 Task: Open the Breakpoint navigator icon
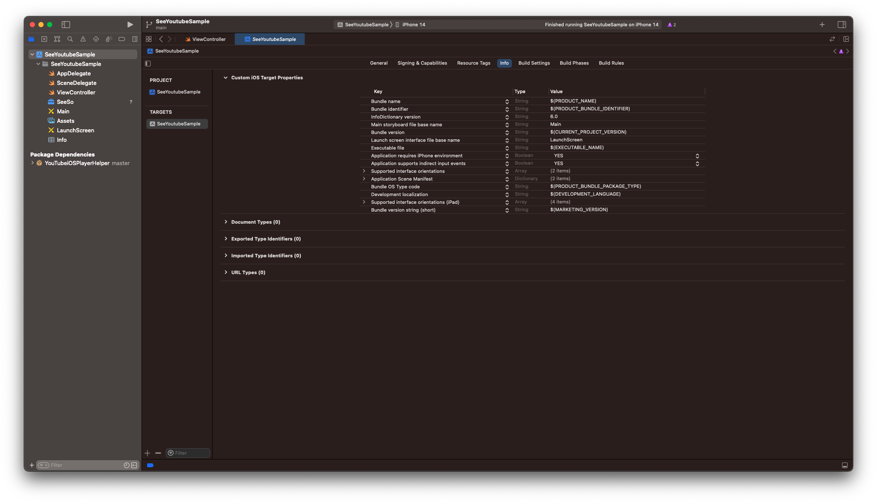[122, 39]
